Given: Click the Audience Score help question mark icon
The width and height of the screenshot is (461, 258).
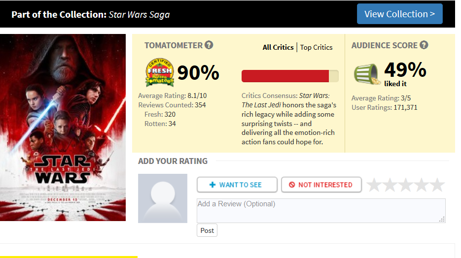Looking at the screenshot, I should 424,45.
